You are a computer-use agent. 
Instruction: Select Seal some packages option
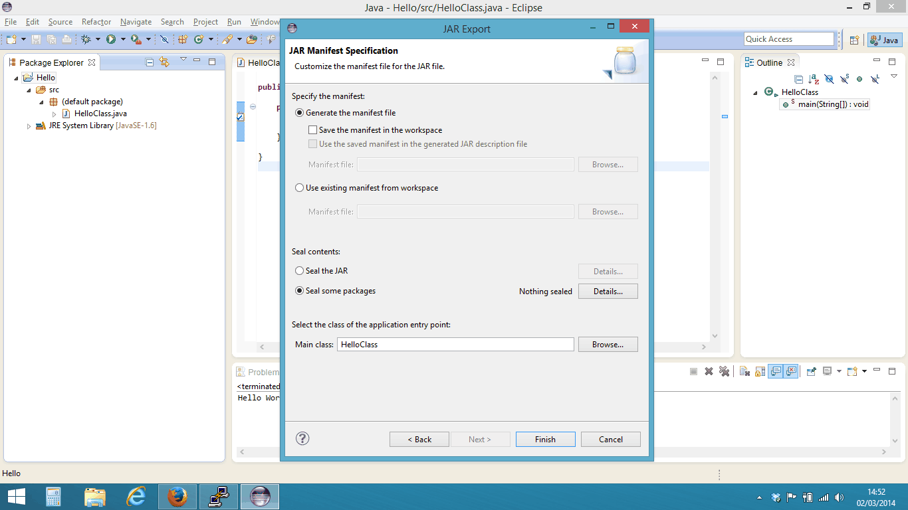336,291
